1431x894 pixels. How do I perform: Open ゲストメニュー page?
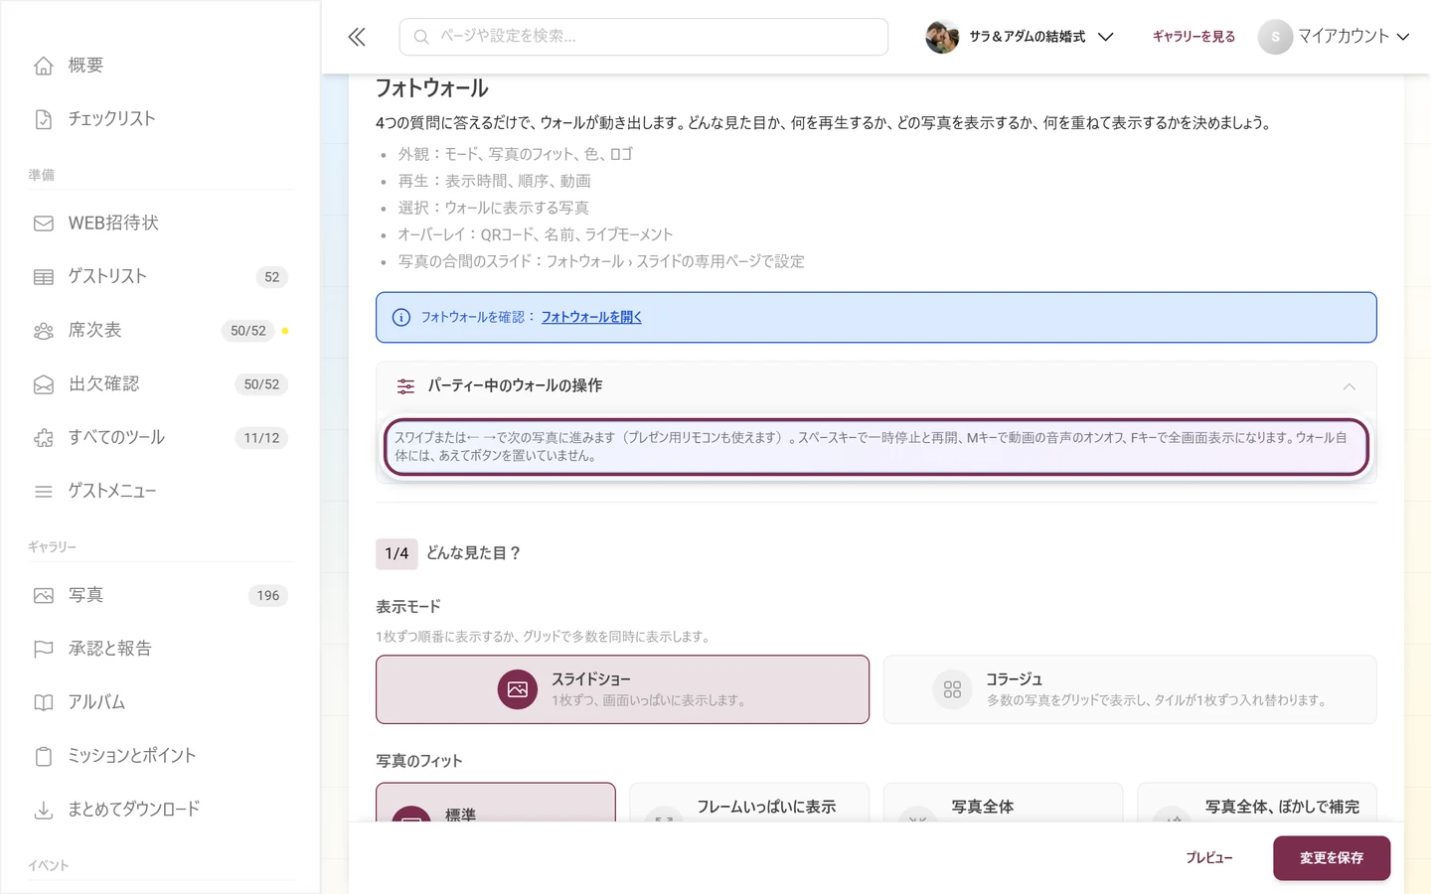pyautogui.click(x=160, y=492)
